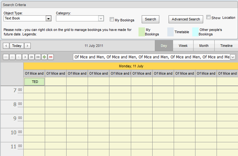This screenshot has width=238, height=156.
Task: Go to next day arrow
Action: pyautogui.click(x=28, y=46)
